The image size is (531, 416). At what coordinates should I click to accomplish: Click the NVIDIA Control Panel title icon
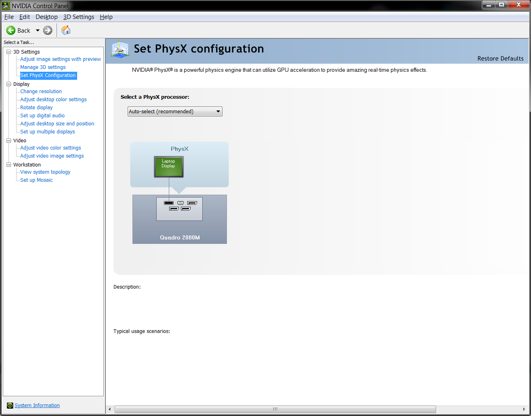click(x=6, y=6)
